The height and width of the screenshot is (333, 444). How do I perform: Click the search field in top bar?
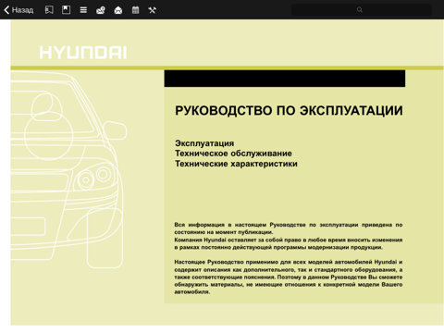[x=362, y=9]
